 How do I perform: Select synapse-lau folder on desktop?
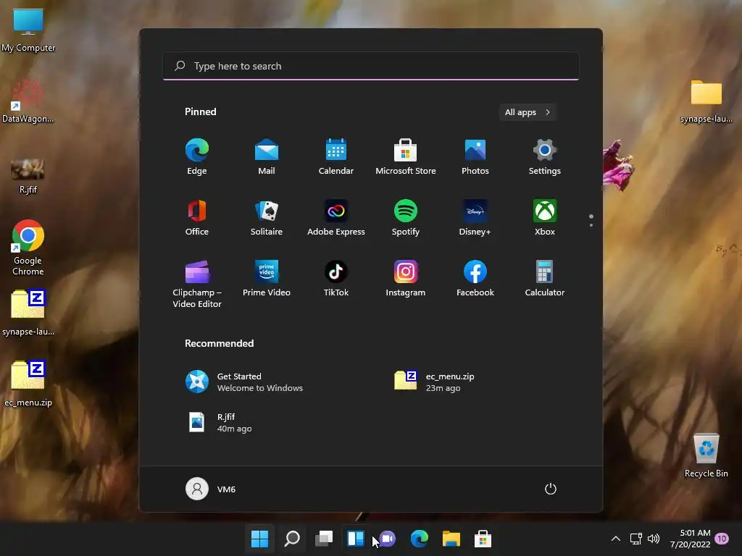point(706,101)
